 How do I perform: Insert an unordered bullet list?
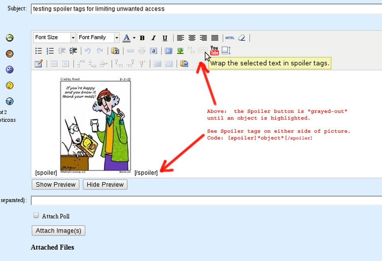pos(39,50)
